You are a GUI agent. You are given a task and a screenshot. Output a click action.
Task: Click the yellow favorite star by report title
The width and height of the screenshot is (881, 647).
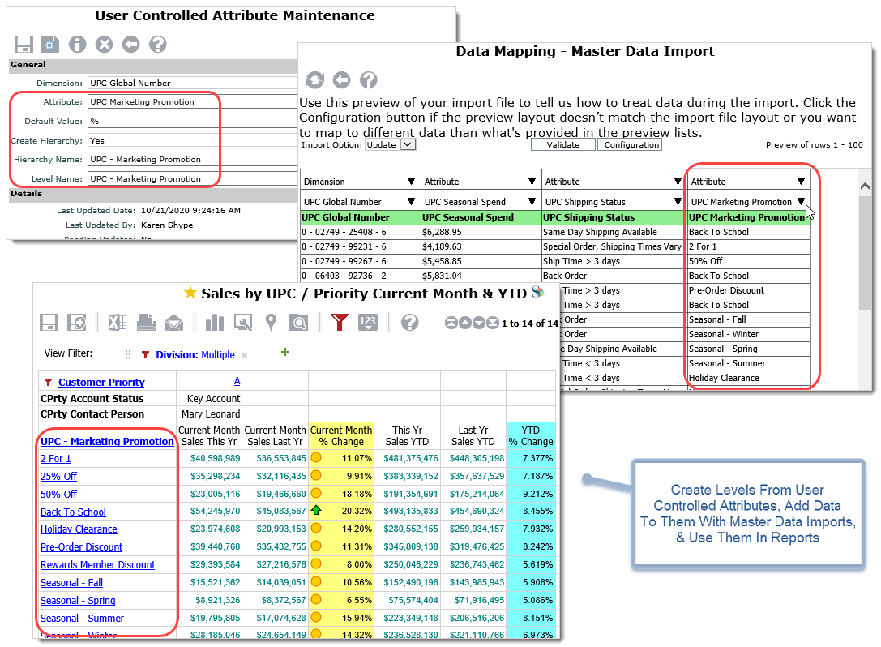click(x=190, y=293)
